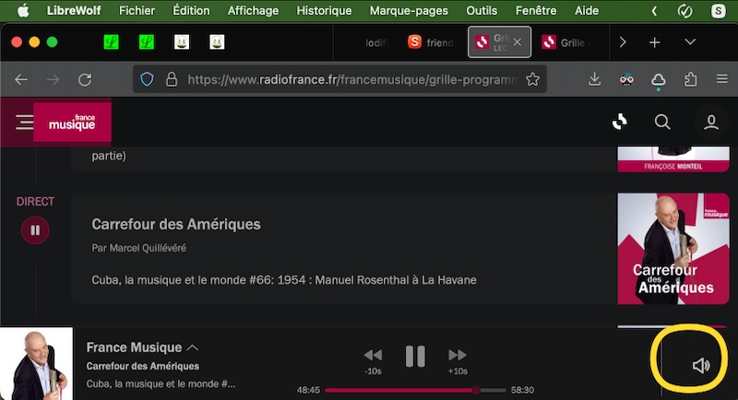Screen dimensions: 738x400
Task: Open the hamburger menu beside France Musique logo
Action: (x=24, y=122)
